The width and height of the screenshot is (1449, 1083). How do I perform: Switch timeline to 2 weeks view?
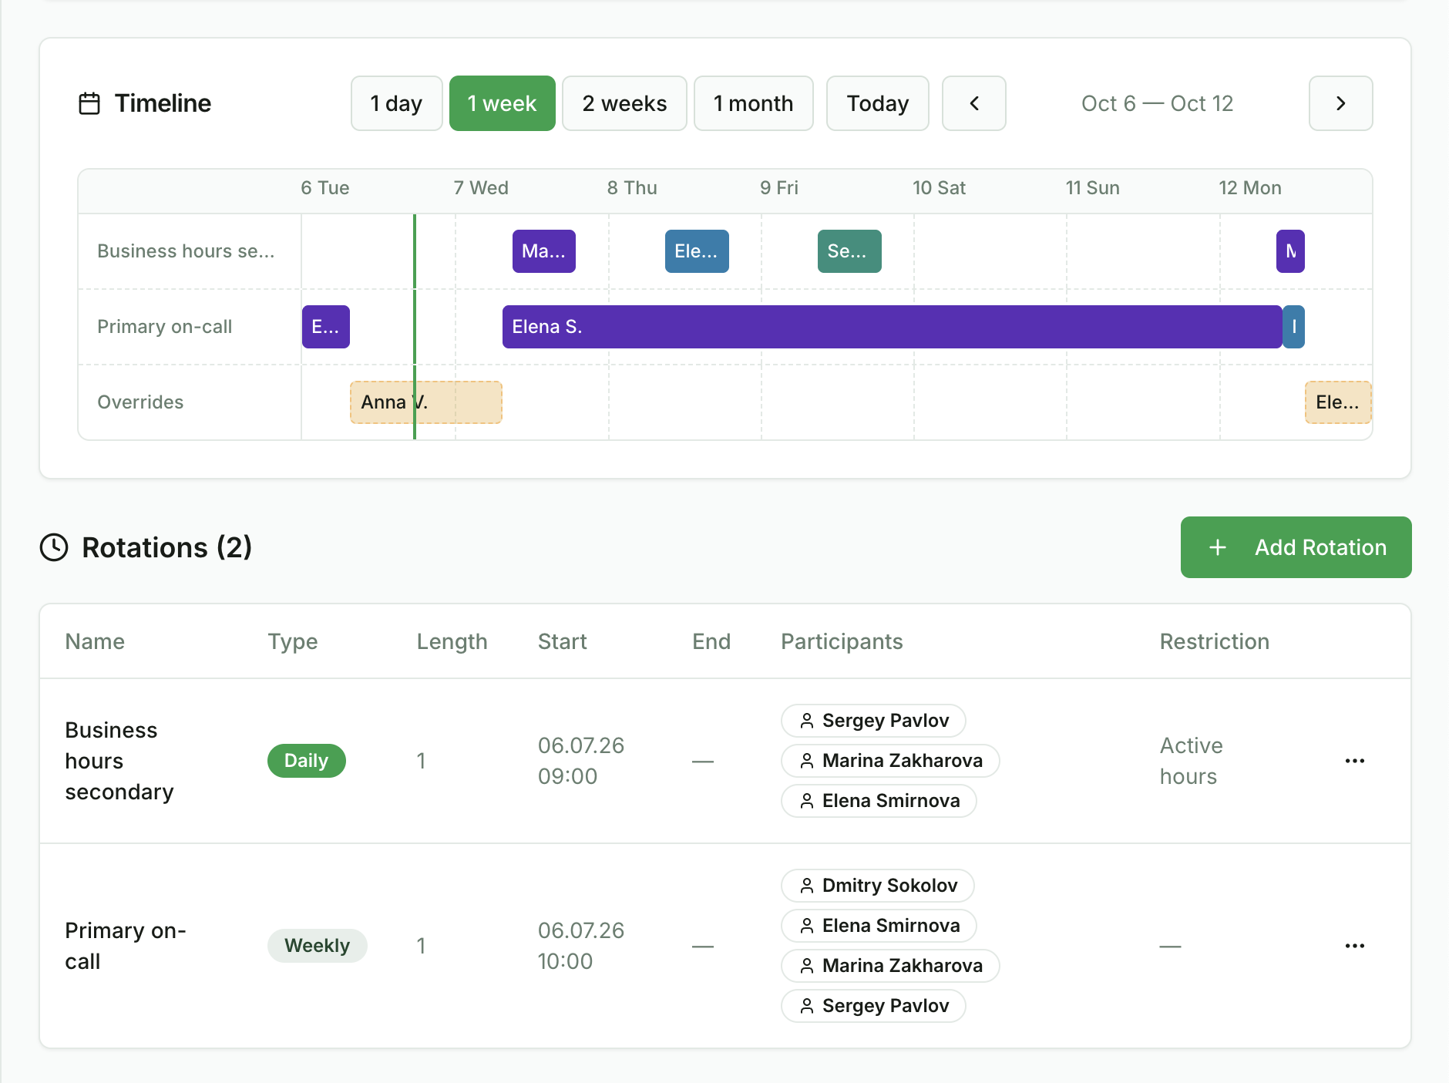pos(624,103)
